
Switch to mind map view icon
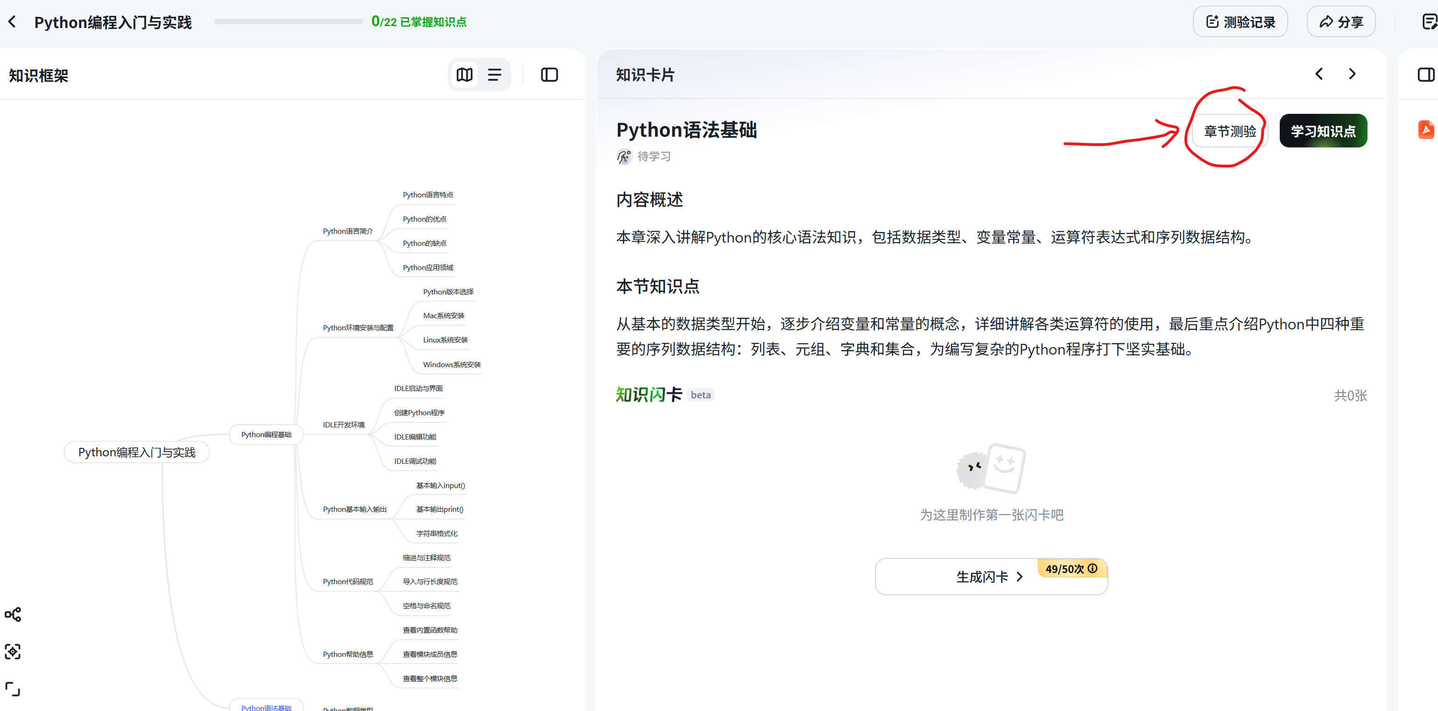[x=465, y=75]
